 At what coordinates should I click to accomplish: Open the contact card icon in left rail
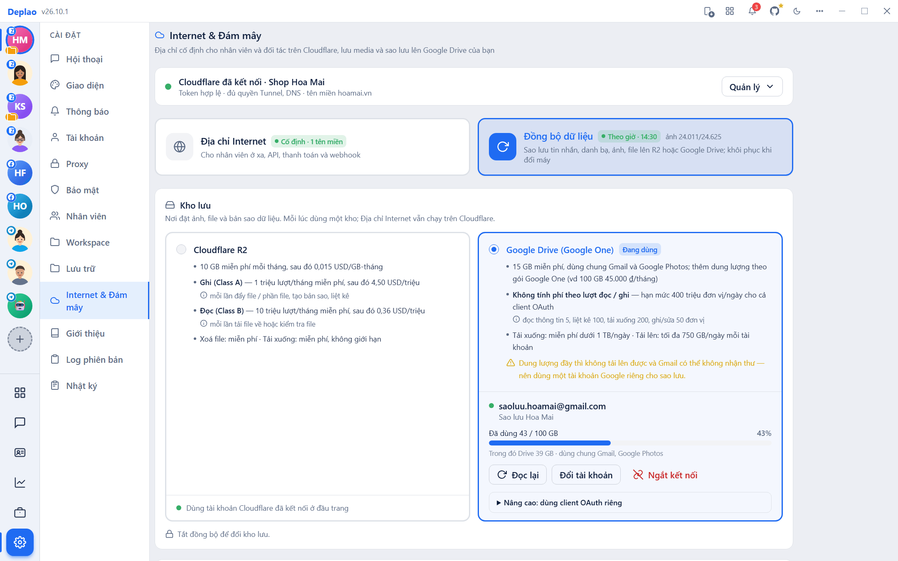tap(20, 453)
